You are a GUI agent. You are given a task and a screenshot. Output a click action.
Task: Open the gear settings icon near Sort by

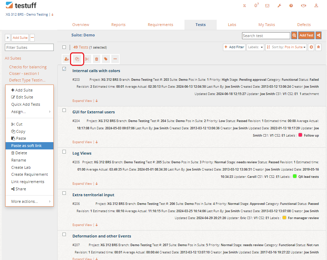[311, 47]
